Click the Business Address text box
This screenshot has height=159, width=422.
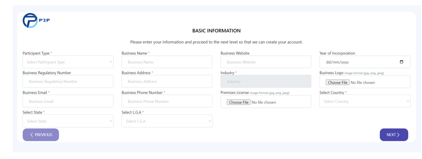(167, 81)
